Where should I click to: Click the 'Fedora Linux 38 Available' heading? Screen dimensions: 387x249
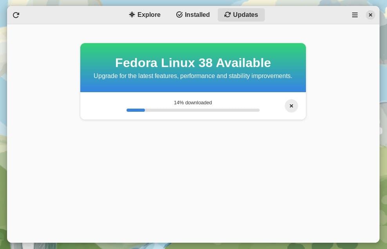pyautogui.click(x=193, y=63)
